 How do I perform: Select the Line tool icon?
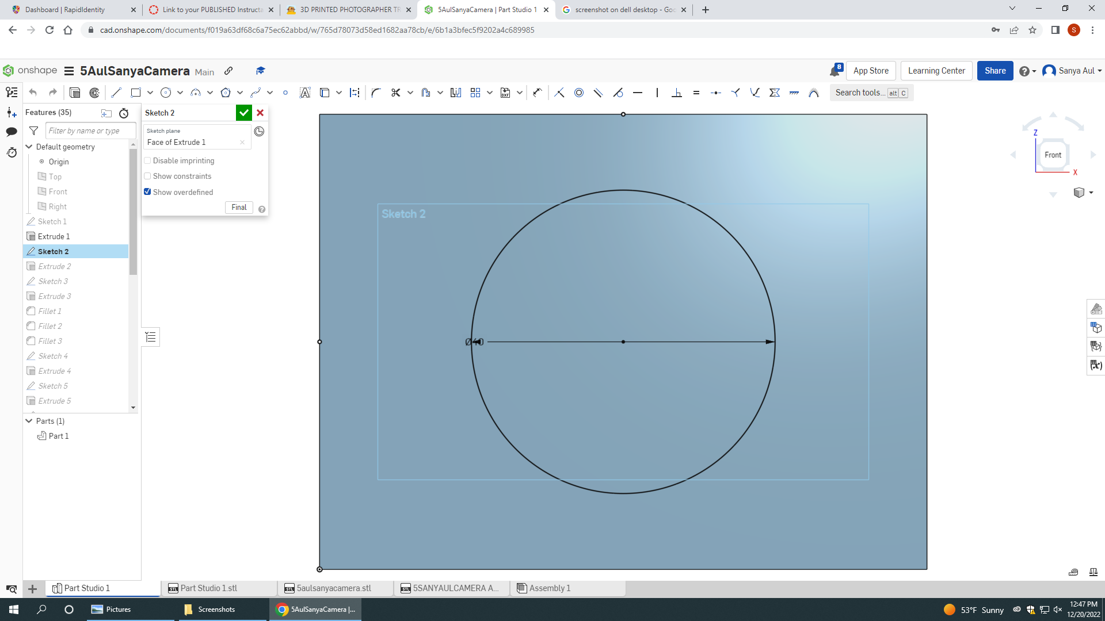pyautogui.click(x=116, y=93)
